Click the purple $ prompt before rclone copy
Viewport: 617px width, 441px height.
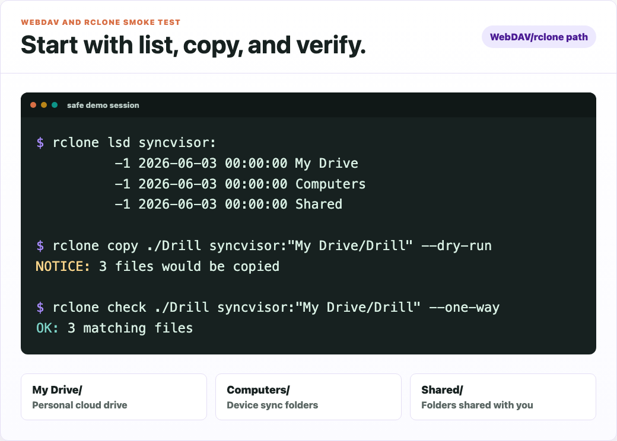tap(40, 245)
